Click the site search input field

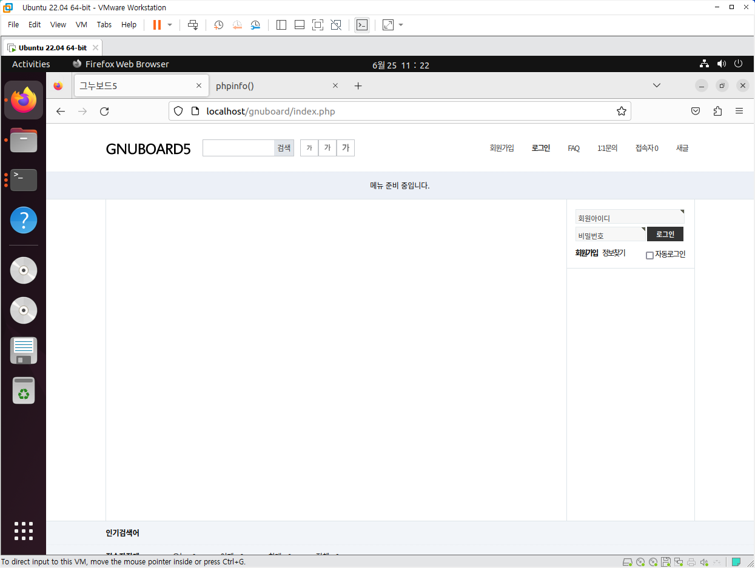click(238, 148)
